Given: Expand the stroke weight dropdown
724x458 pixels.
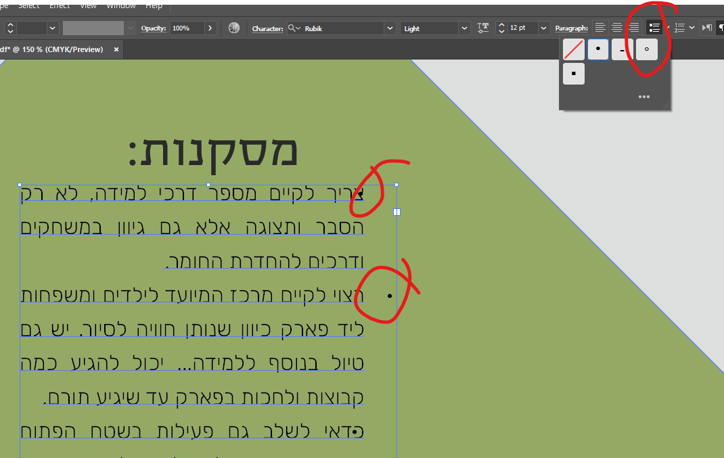Looking at the screenshot, I should click(x=52, y=28).
